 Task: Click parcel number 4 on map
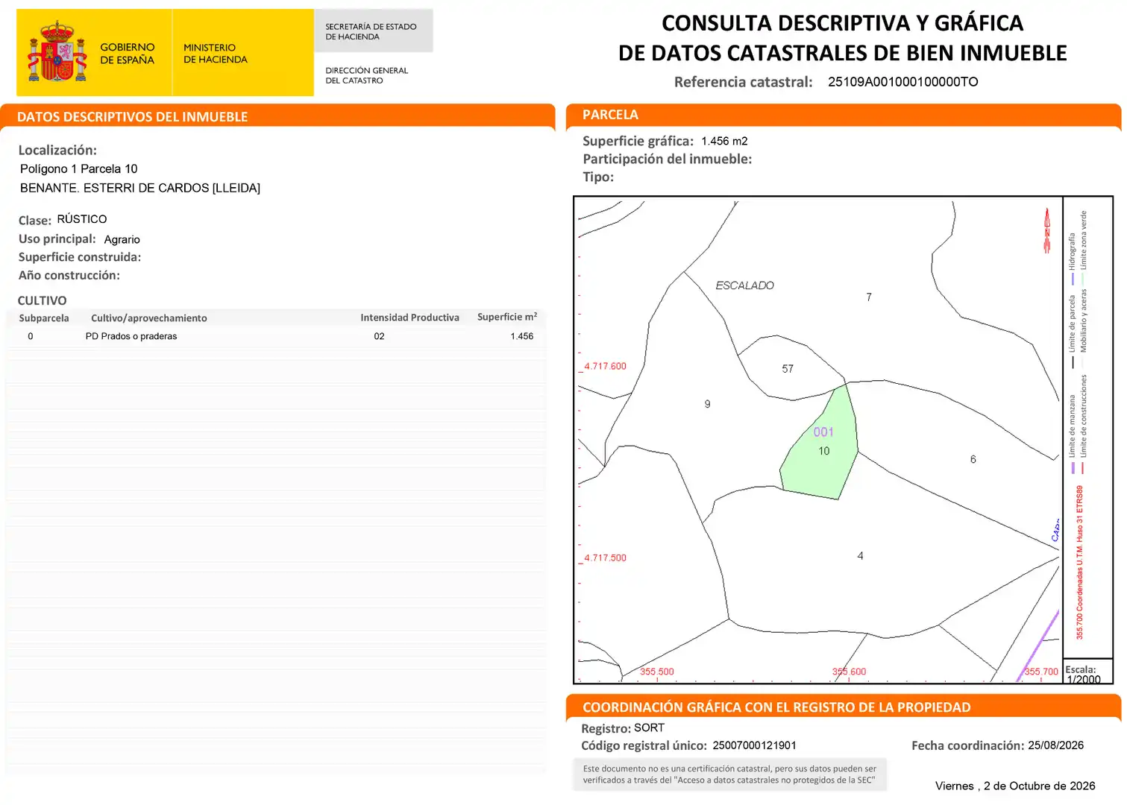pyautogui.click(x=860, y=556)
